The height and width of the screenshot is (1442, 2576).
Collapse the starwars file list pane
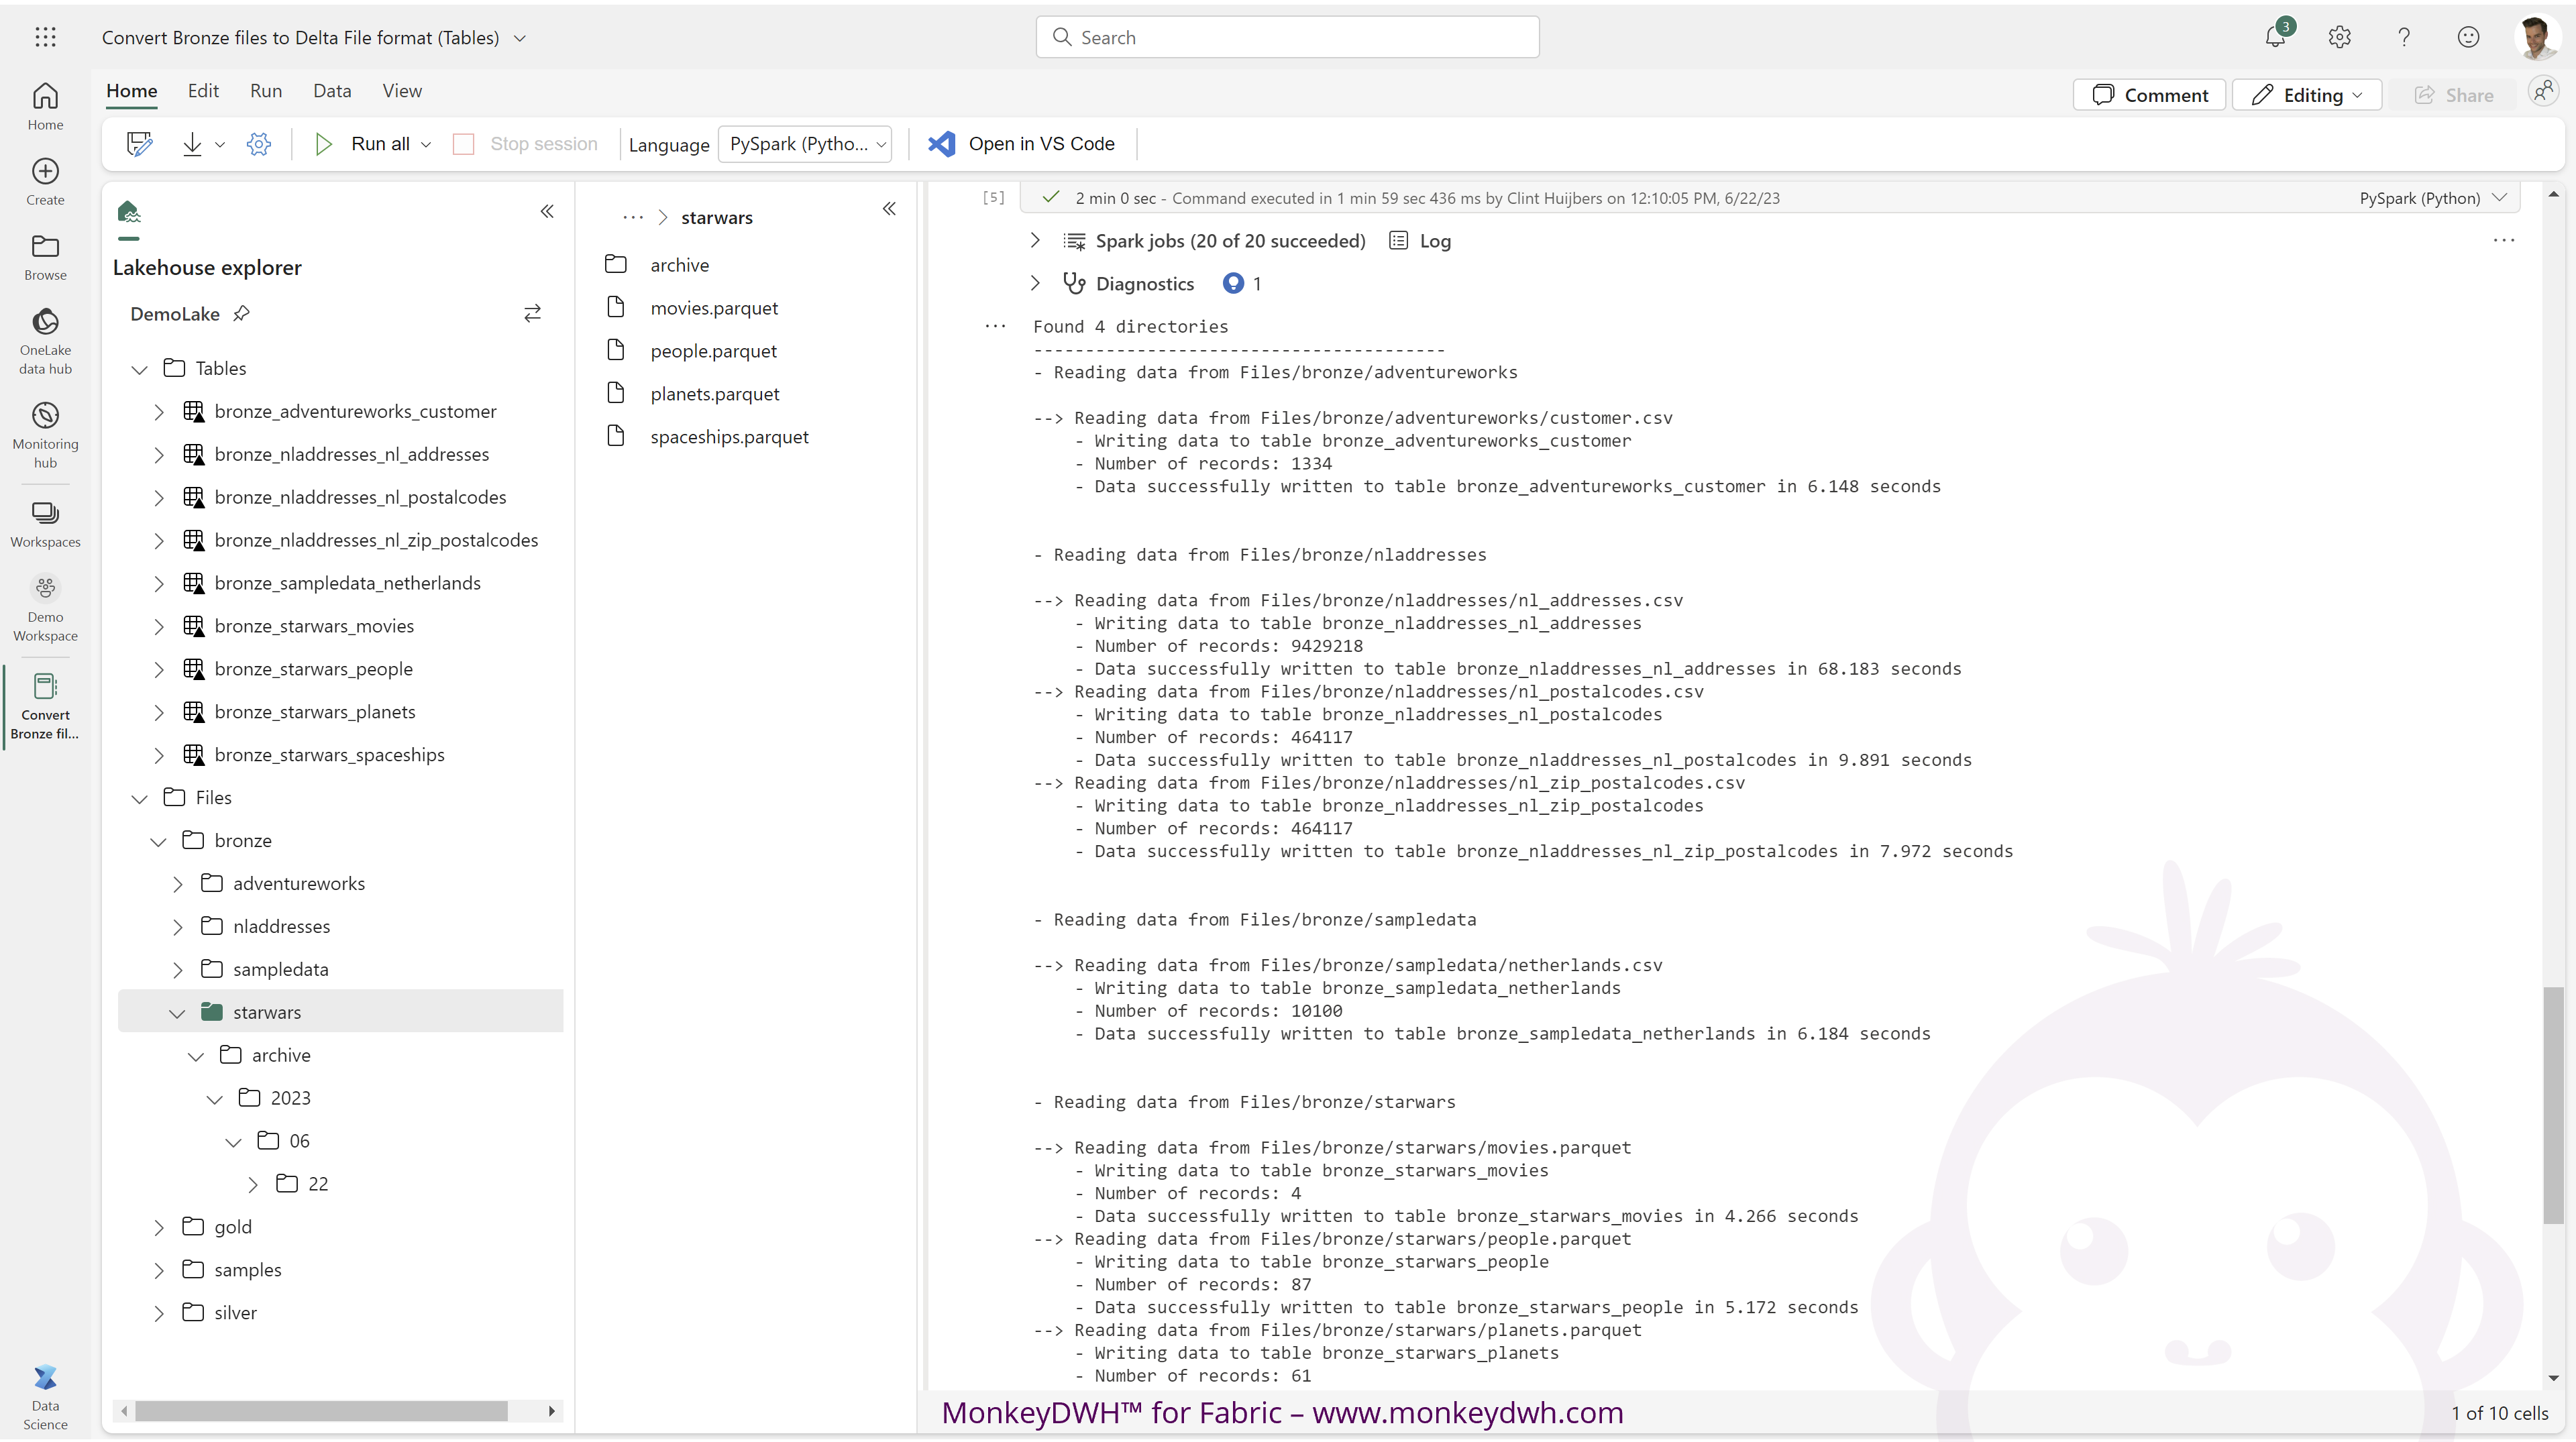(889, 209)
